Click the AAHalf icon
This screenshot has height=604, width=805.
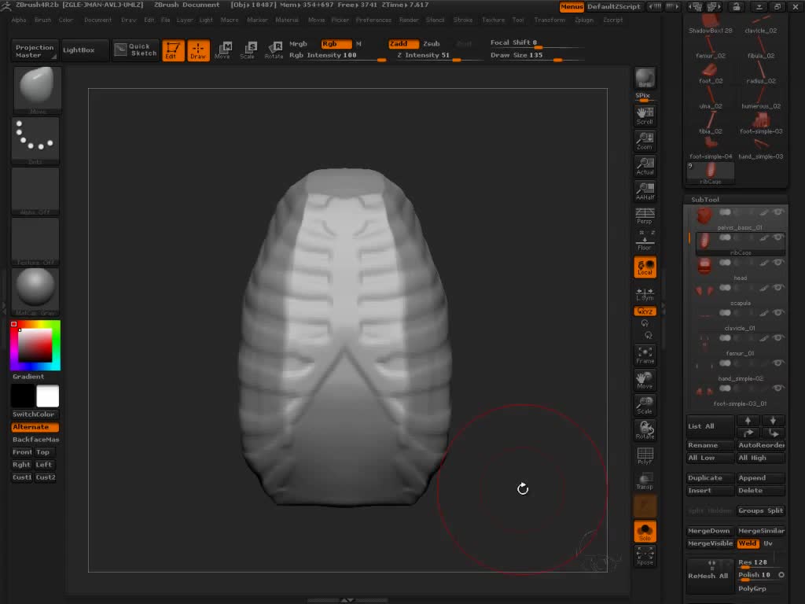click(x=645, y=192)
